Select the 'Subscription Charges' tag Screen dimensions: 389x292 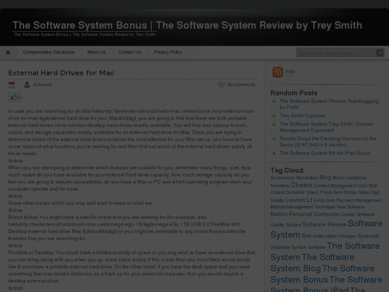point(334,236)
